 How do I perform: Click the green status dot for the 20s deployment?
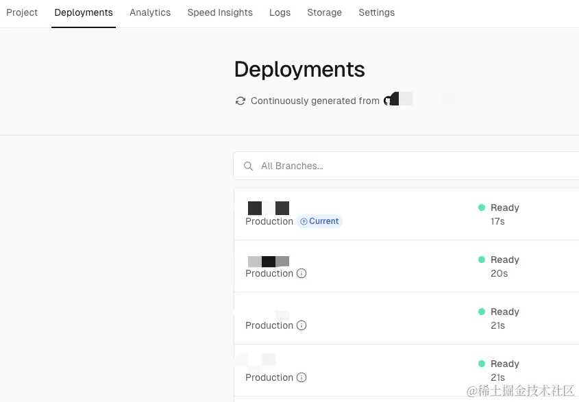pos(482,260)
